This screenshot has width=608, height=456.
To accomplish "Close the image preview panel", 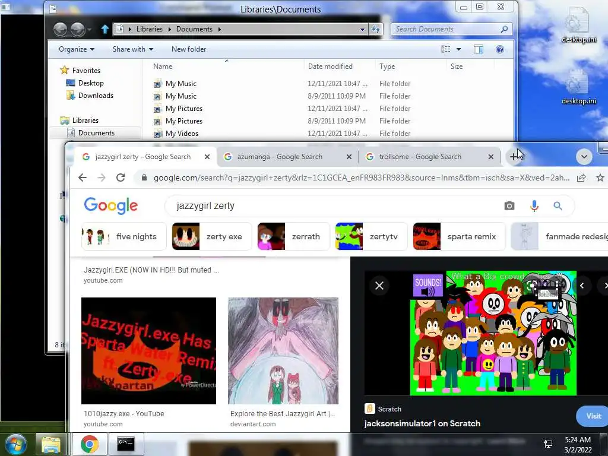I will (379, 286).
